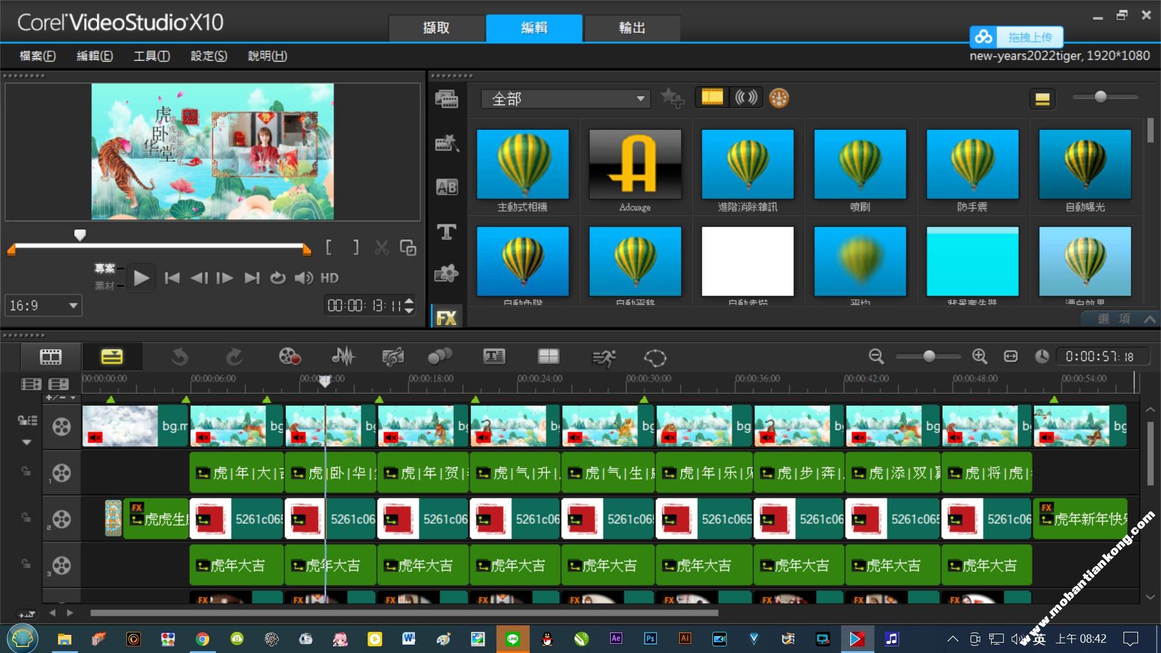Open the 工具(T) menu
Screen dimensions: 1161x653
point(151,56)
